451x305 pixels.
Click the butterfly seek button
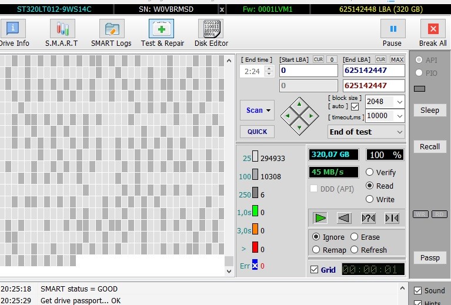[x=392, y=218]
